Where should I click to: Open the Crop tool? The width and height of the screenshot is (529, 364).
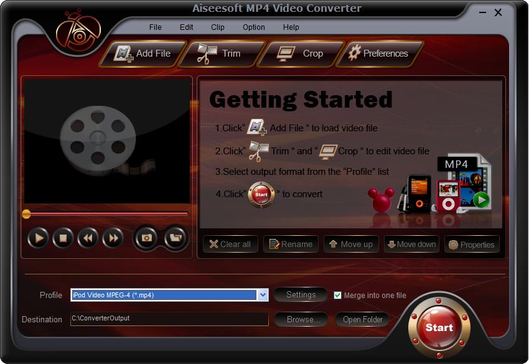[301, 54]
